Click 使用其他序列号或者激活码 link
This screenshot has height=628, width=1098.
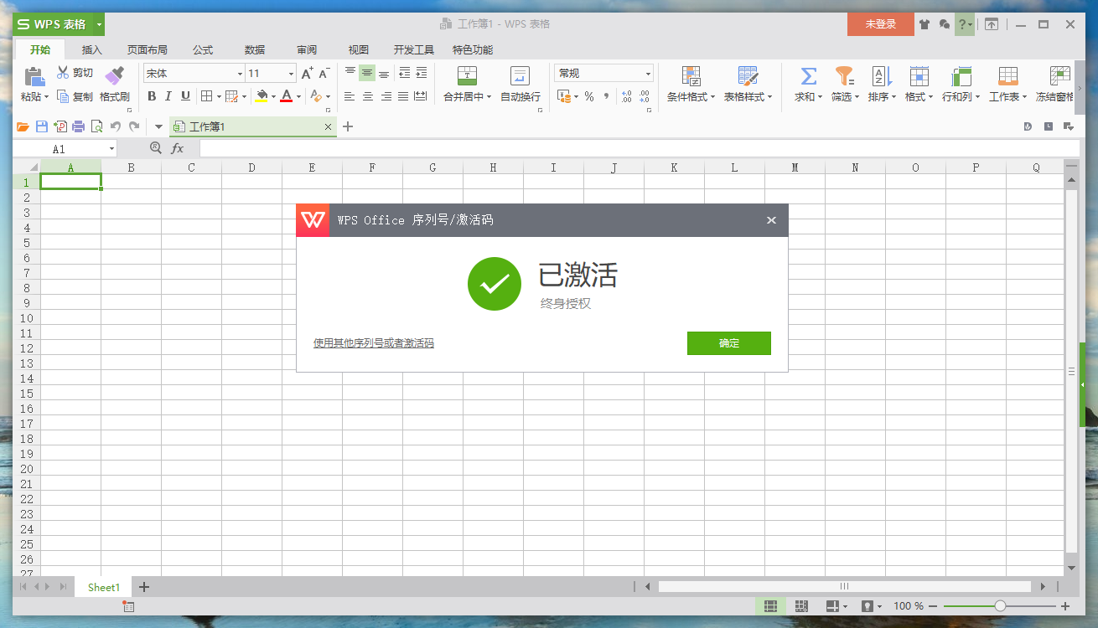pos(374,343)
